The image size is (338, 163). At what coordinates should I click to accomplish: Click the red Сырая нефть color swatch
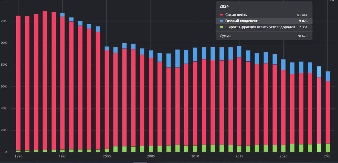coord(221,15)
